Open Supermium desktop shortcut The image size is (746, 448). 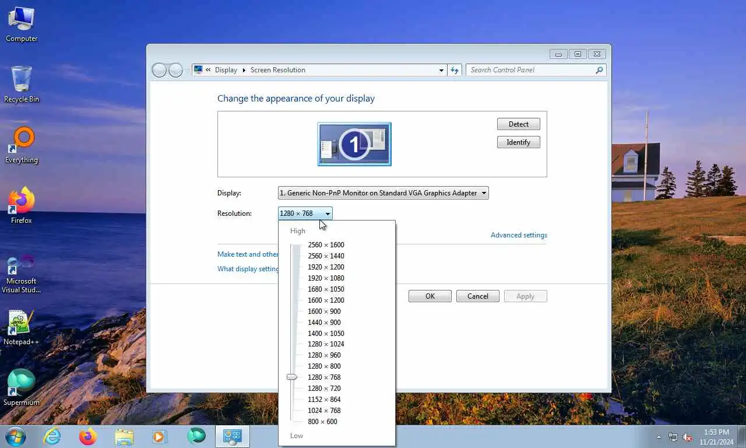[x=22, y=388]
